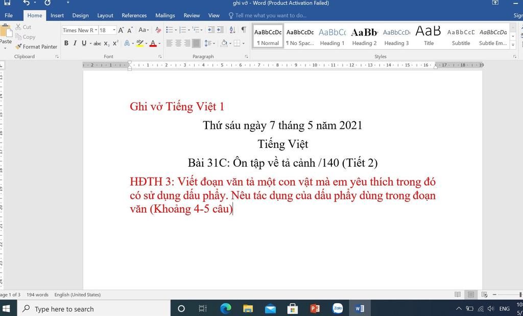The image size is (523, 316).
Task: Switch to Web Layout view icon
Action: [x=484, y=295]
